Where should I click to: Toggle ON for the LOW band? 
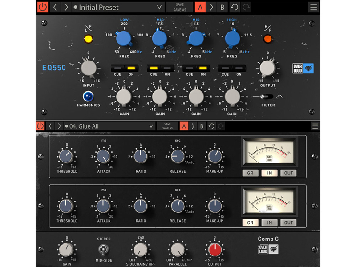131,68
